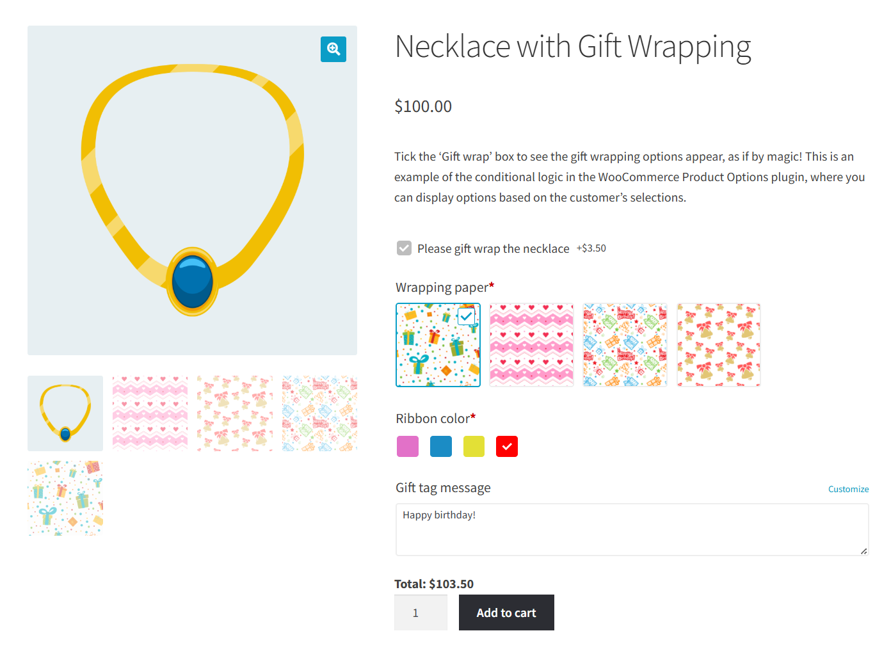Deselect the gift boxes wrapping paper
Screen dimensions: 891x656
pos(438,345)
